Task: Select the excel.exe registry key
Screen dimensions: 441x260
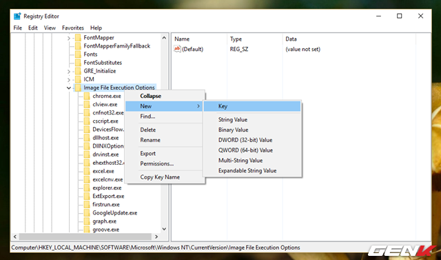Action: point(103,171)
